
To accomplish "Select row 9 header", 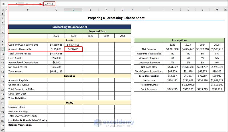I will [x=3, y=50].
